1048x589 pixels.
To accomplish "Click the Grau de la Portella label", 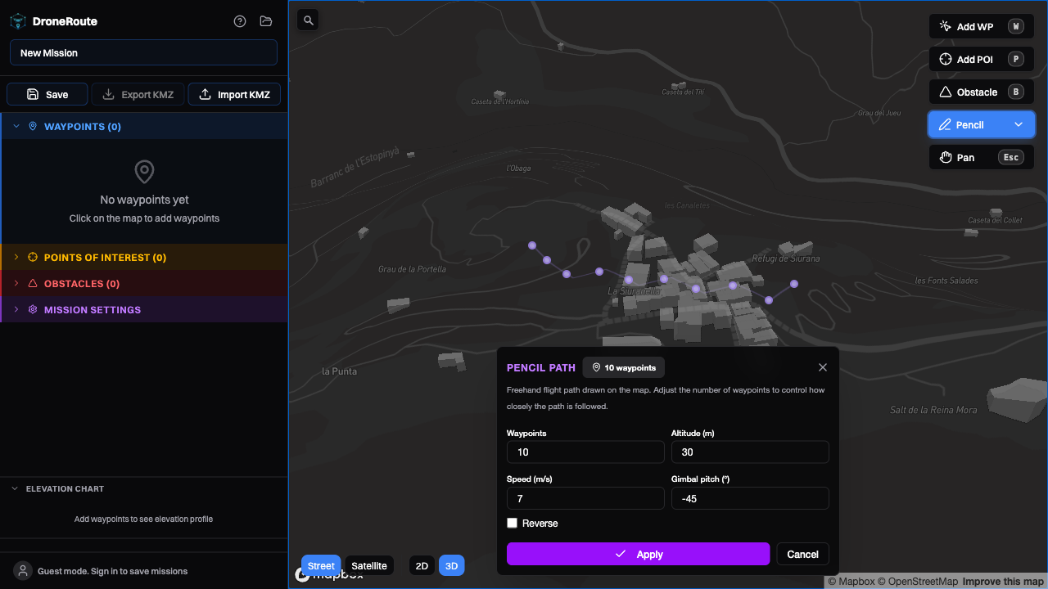I will [x=412, y=269].
